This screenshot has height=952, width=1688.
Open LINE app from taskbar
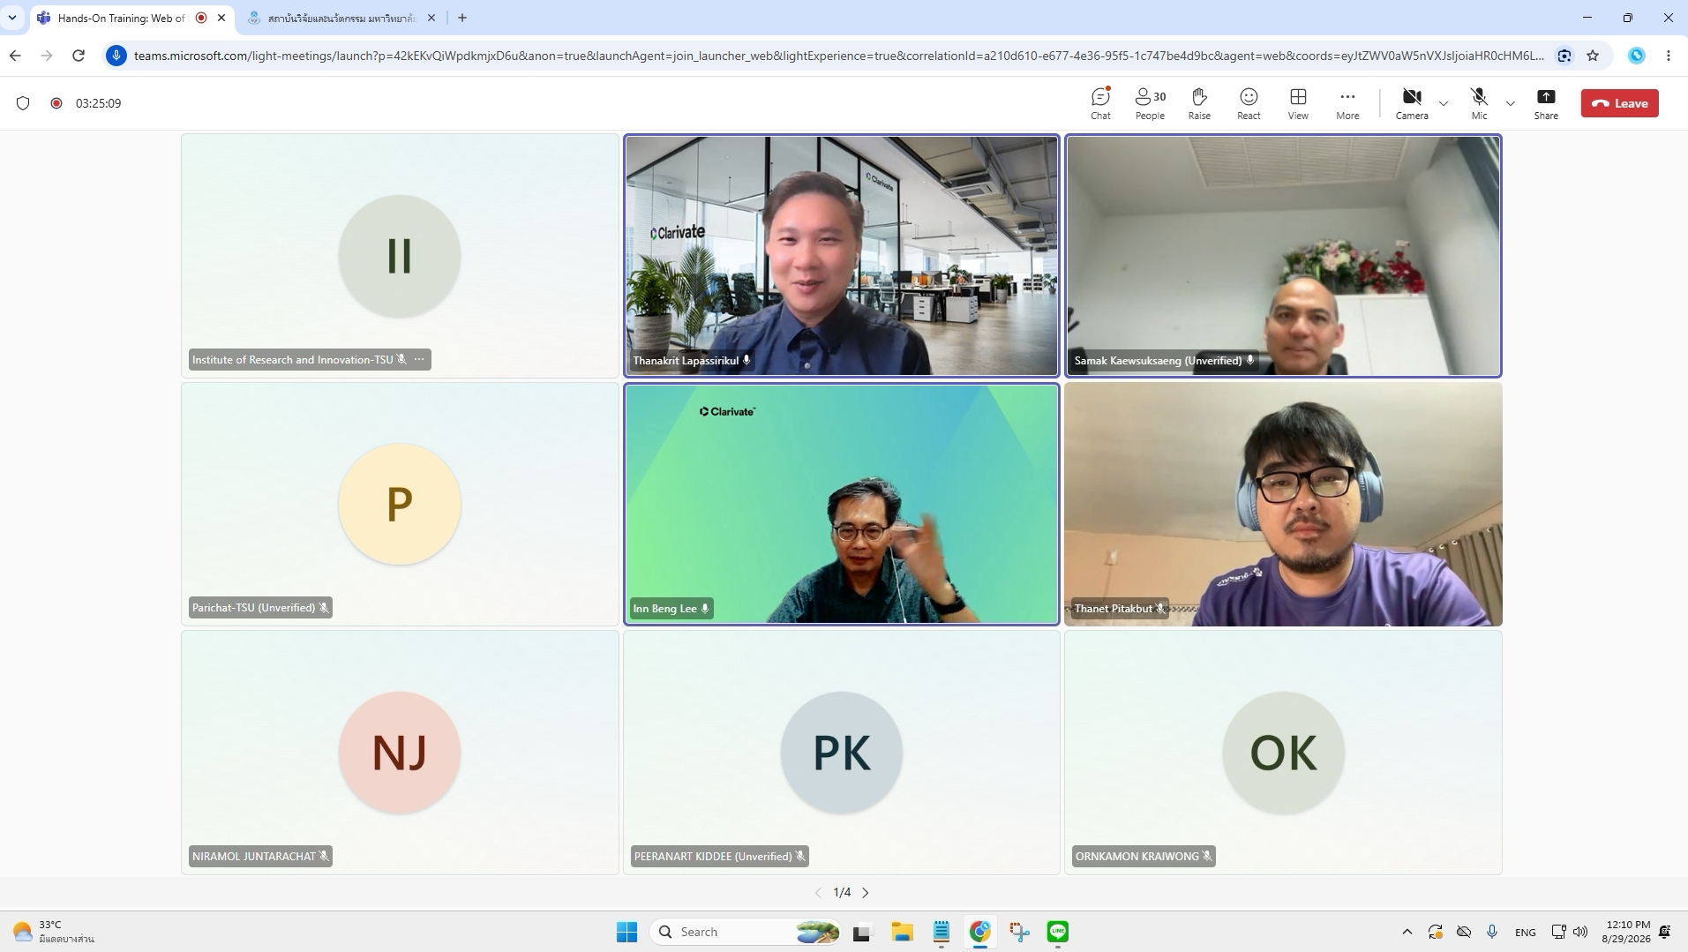tap(1058, 932)
